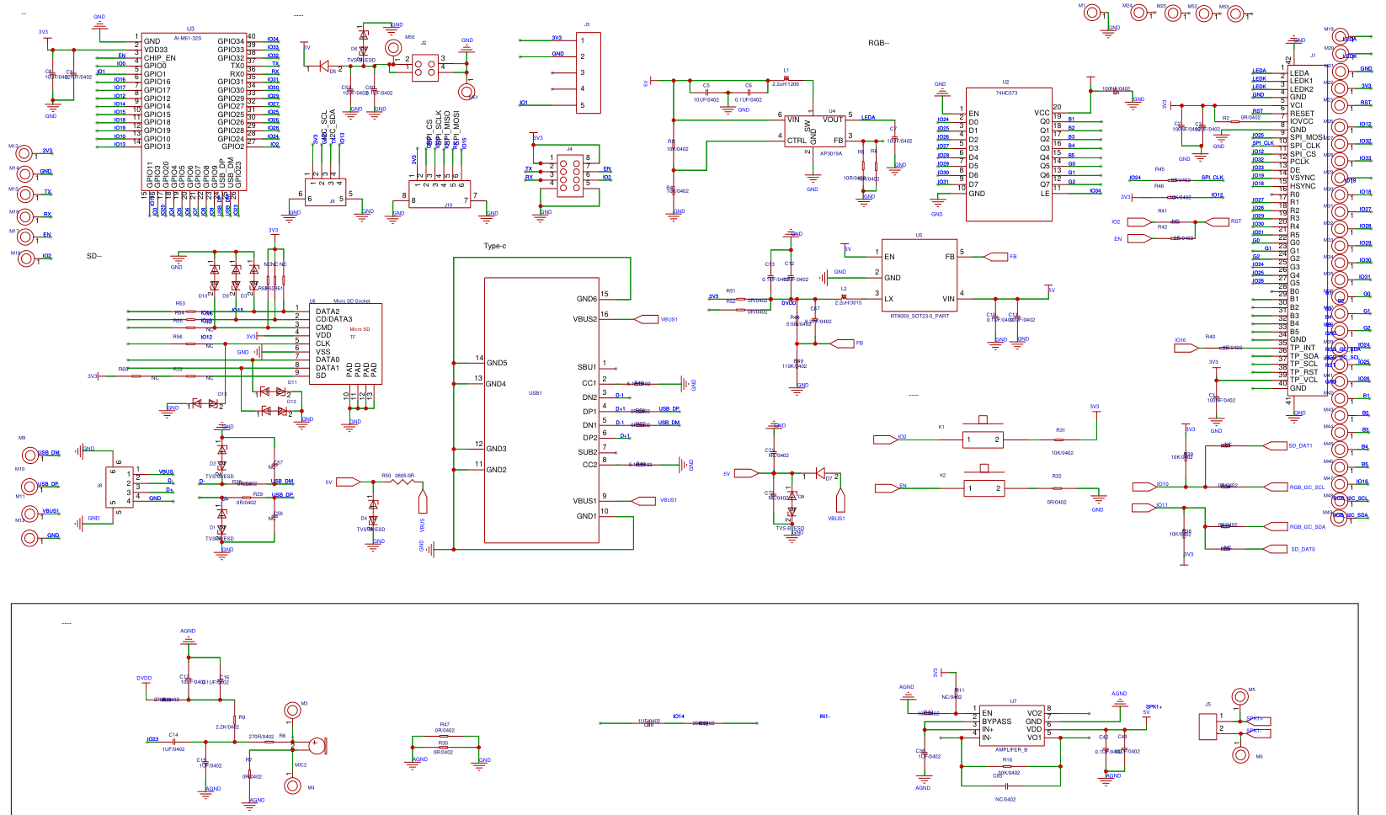Click the VBUS2 pin's VBUS1 port flag

tap(647, 319)
